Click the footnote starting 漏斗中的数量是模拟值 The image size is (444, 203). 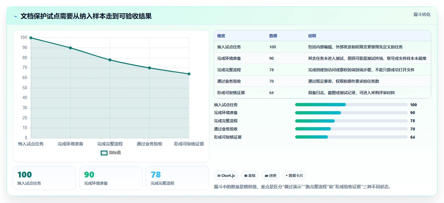click(302, 187)
